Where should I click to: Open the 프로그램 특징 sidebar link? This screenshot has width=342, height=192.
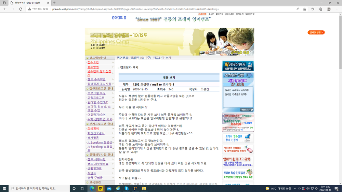coord(96,93)
